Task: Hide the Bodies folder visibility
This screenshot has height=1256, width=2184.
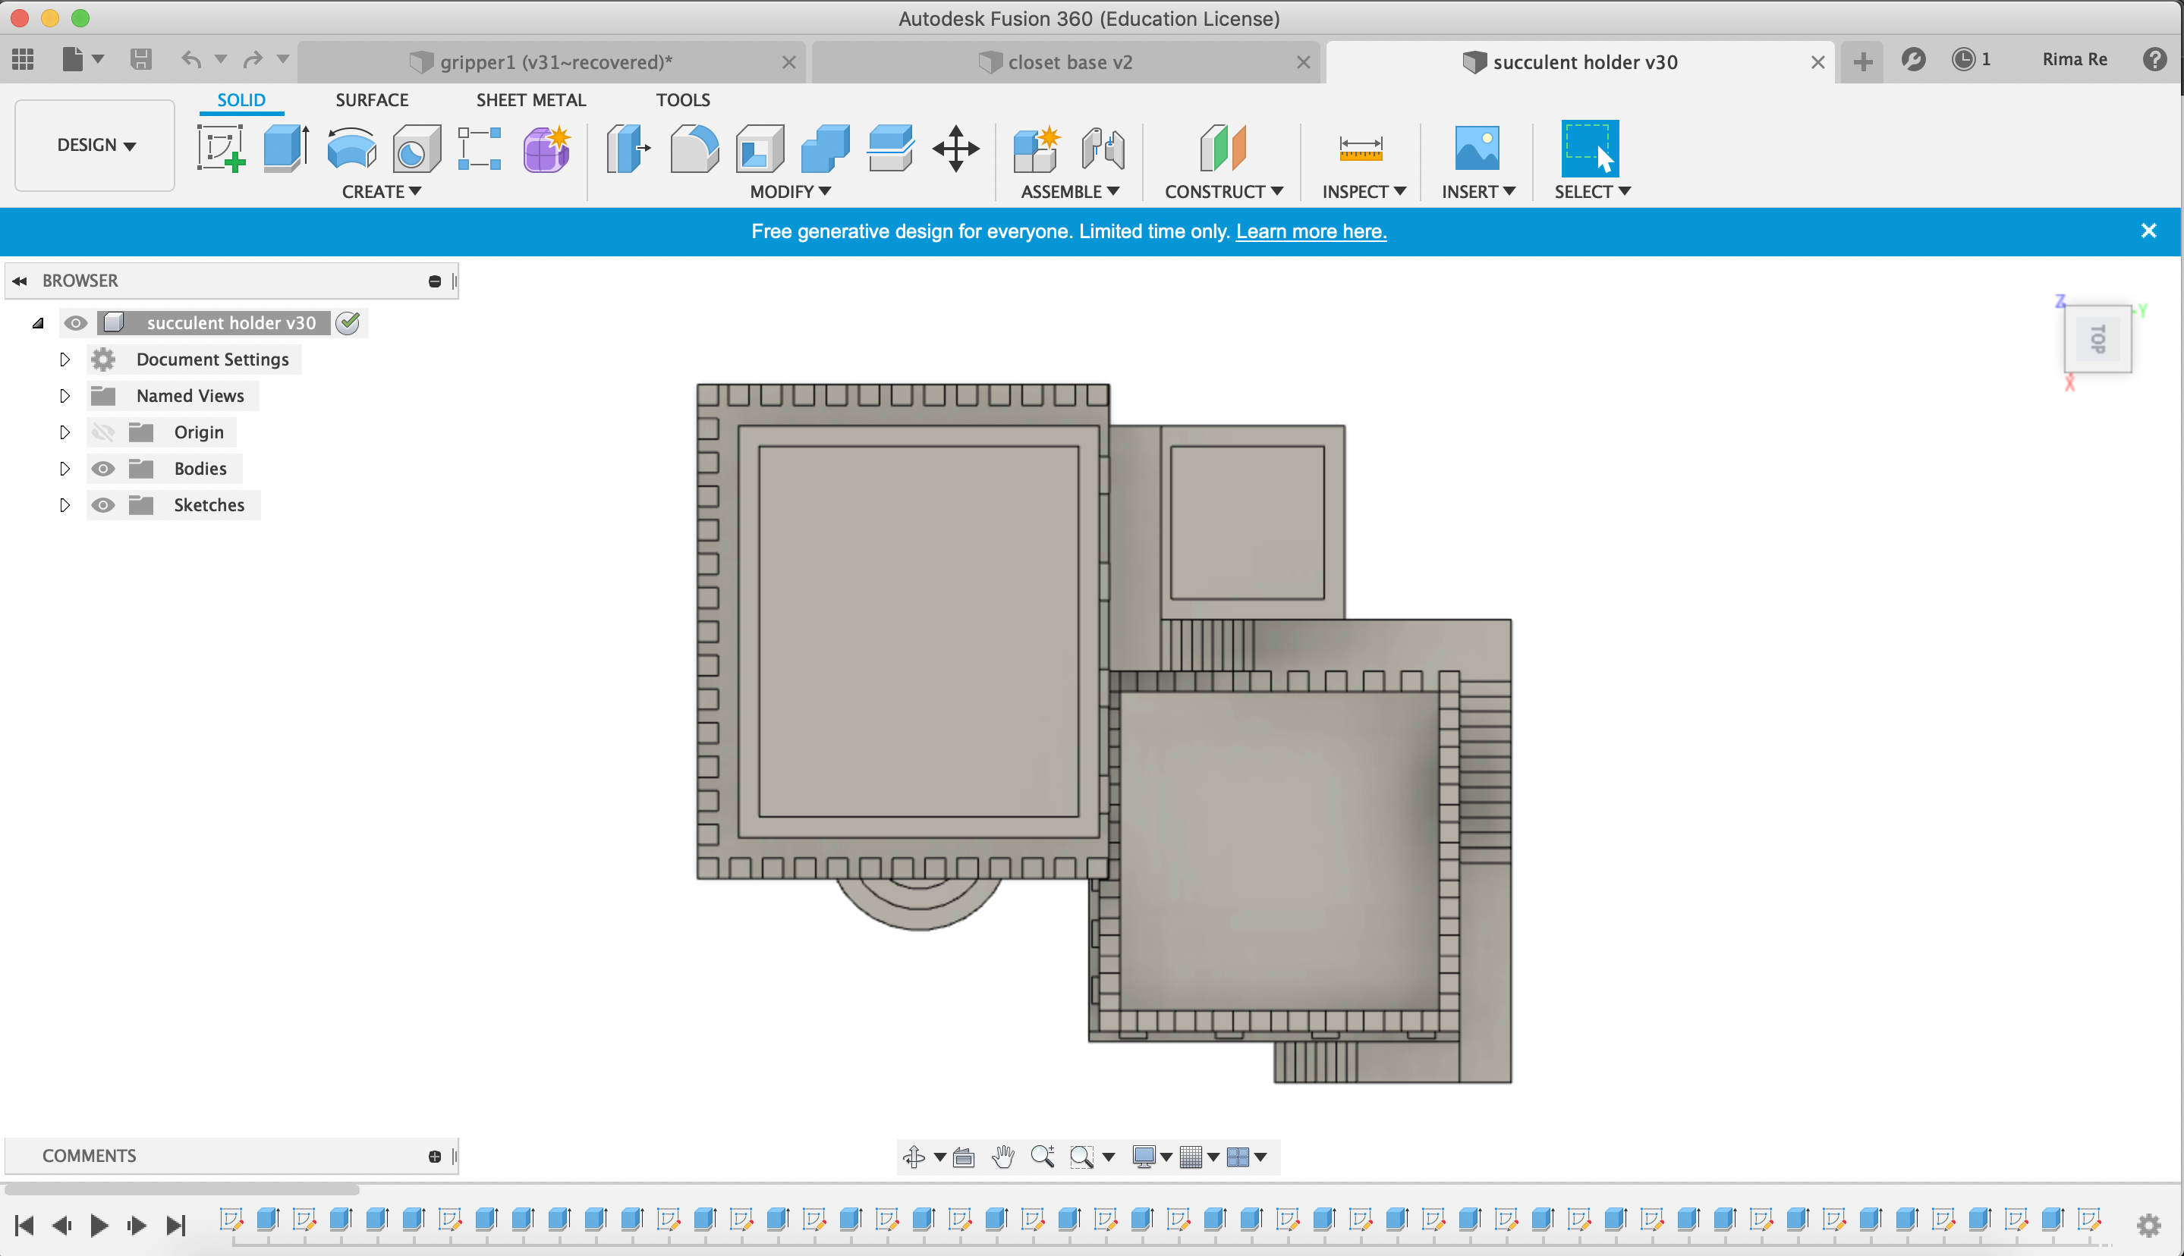Action: [102, 469]
